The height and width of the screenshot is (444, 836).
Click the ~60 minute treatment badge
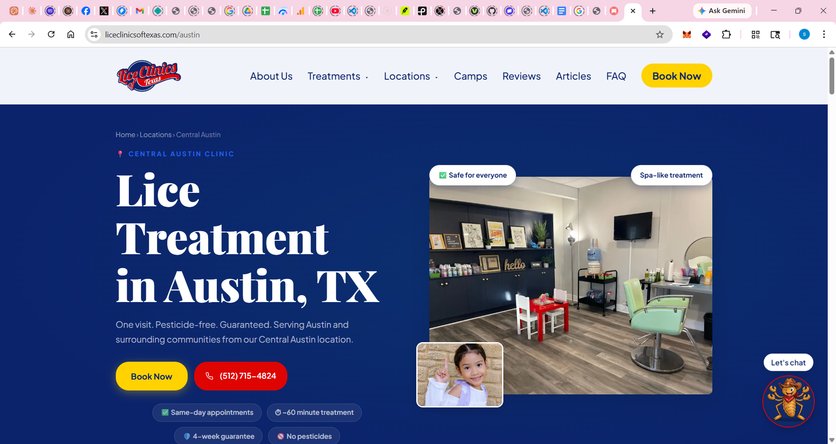(x=314, y=412)
